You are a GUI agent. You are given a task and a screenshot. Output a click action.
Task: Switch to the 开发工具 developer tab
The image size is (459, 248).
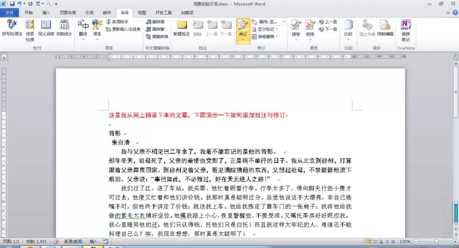coord(164,12)
